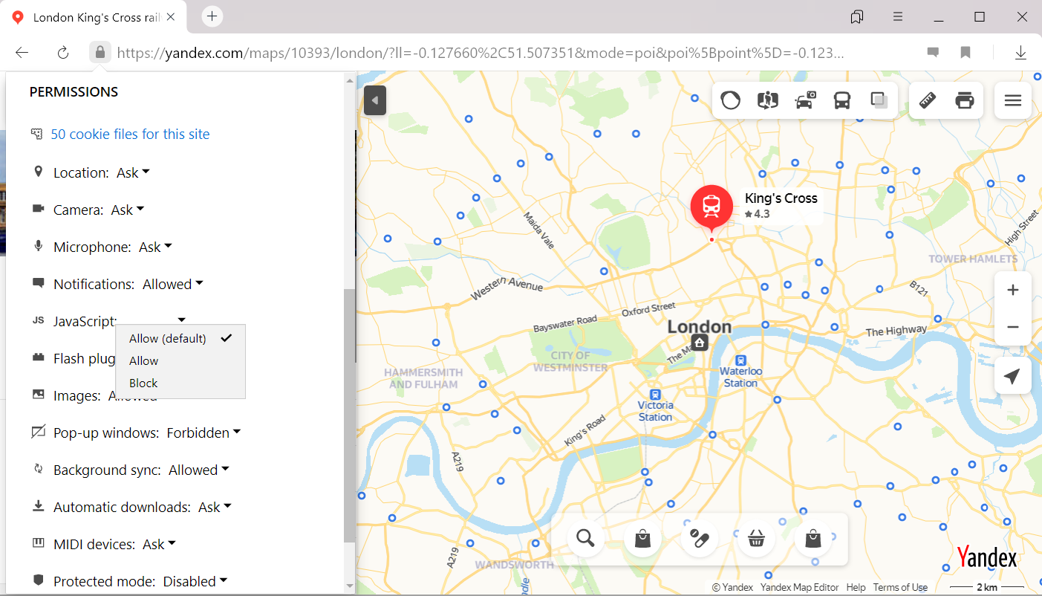Go back to previous page
Viewport: 1042px width, 596px height.
click(x=22, y=53)
